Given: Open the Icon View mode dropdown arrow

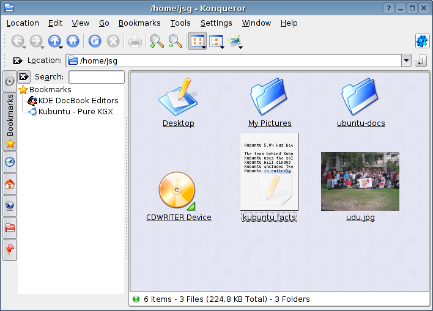Looking at the screenshot, I should (x=204, y=48).
